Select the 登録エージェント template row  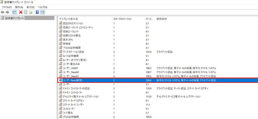tap(71, 31)
